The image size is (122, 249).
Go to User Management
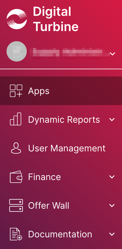click(x=67, y=148)
